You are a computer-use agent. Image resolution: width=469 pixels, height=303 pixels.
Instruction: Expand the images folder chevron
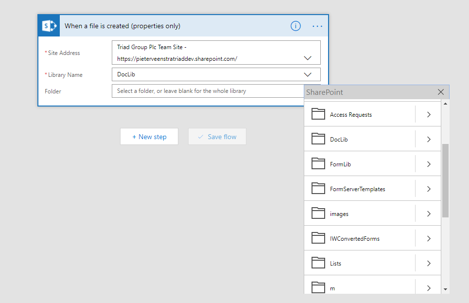click(429, 214)
